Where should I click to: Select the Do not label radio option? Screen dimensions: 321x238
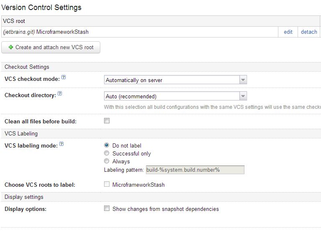[107, 145]
